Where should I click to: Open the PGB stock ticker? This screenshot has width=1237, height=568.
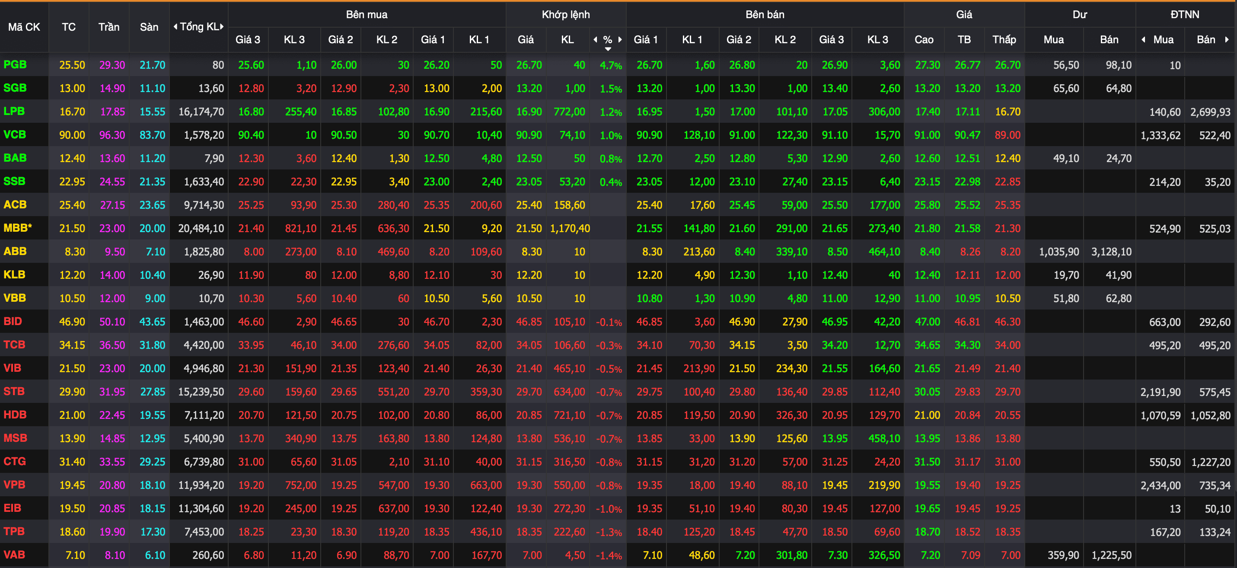click(15, 64)
